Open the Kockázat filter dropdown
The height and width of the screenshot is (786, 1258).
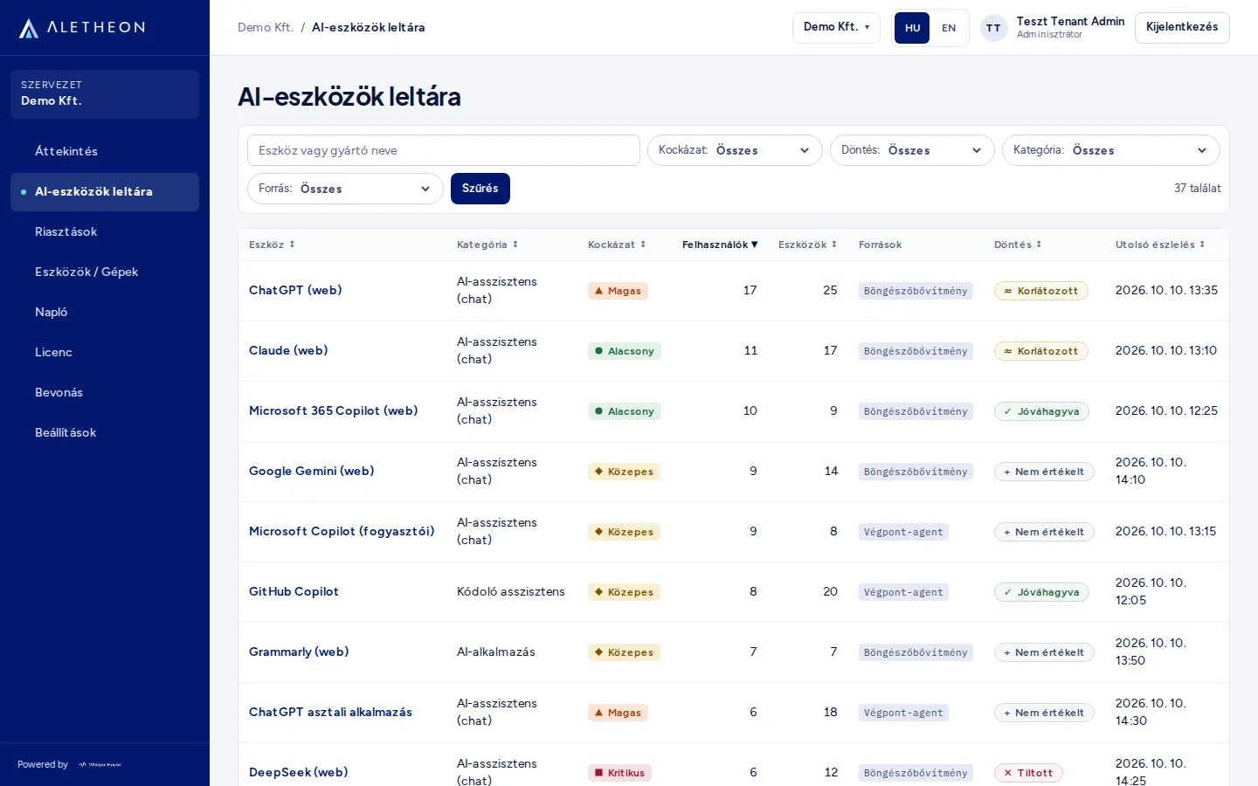(735, 150)
